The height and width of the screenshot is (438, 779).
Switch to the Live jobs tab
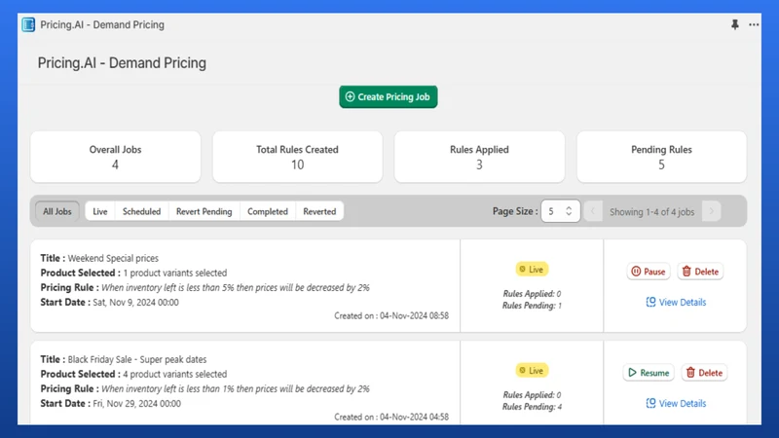[100, 211]
